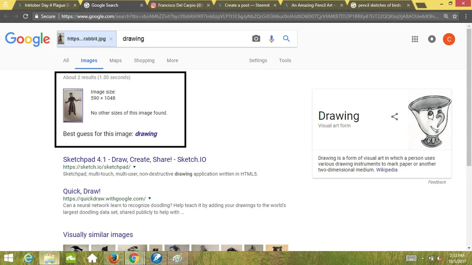The height and width of the screenshot is (265, 472).
Task: Open the Google apps grid
Action: coord(415,39)
